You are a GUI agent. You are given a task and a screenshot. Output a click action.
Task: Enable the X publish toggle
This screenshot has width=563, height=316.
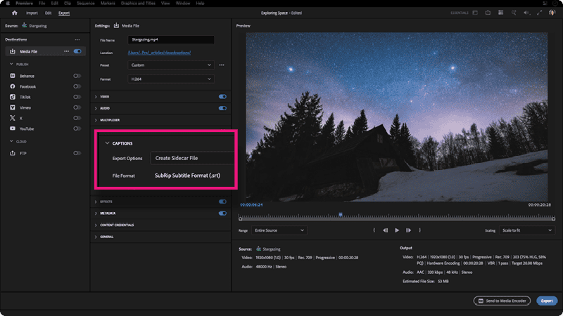click(x=77, y=118)
